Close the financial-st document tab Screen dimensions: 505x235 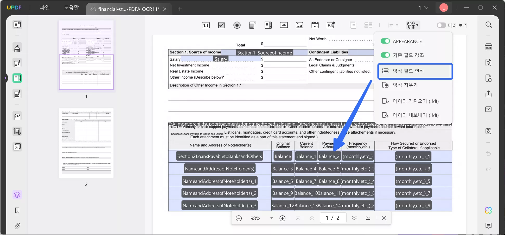coord(165,9)
